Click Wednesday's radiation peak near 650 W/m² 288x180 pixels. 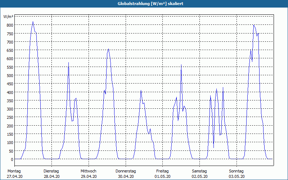108,49
